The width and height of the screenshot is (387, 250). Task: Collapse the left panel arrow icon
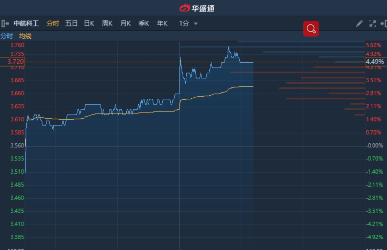[x=5, y=24]
